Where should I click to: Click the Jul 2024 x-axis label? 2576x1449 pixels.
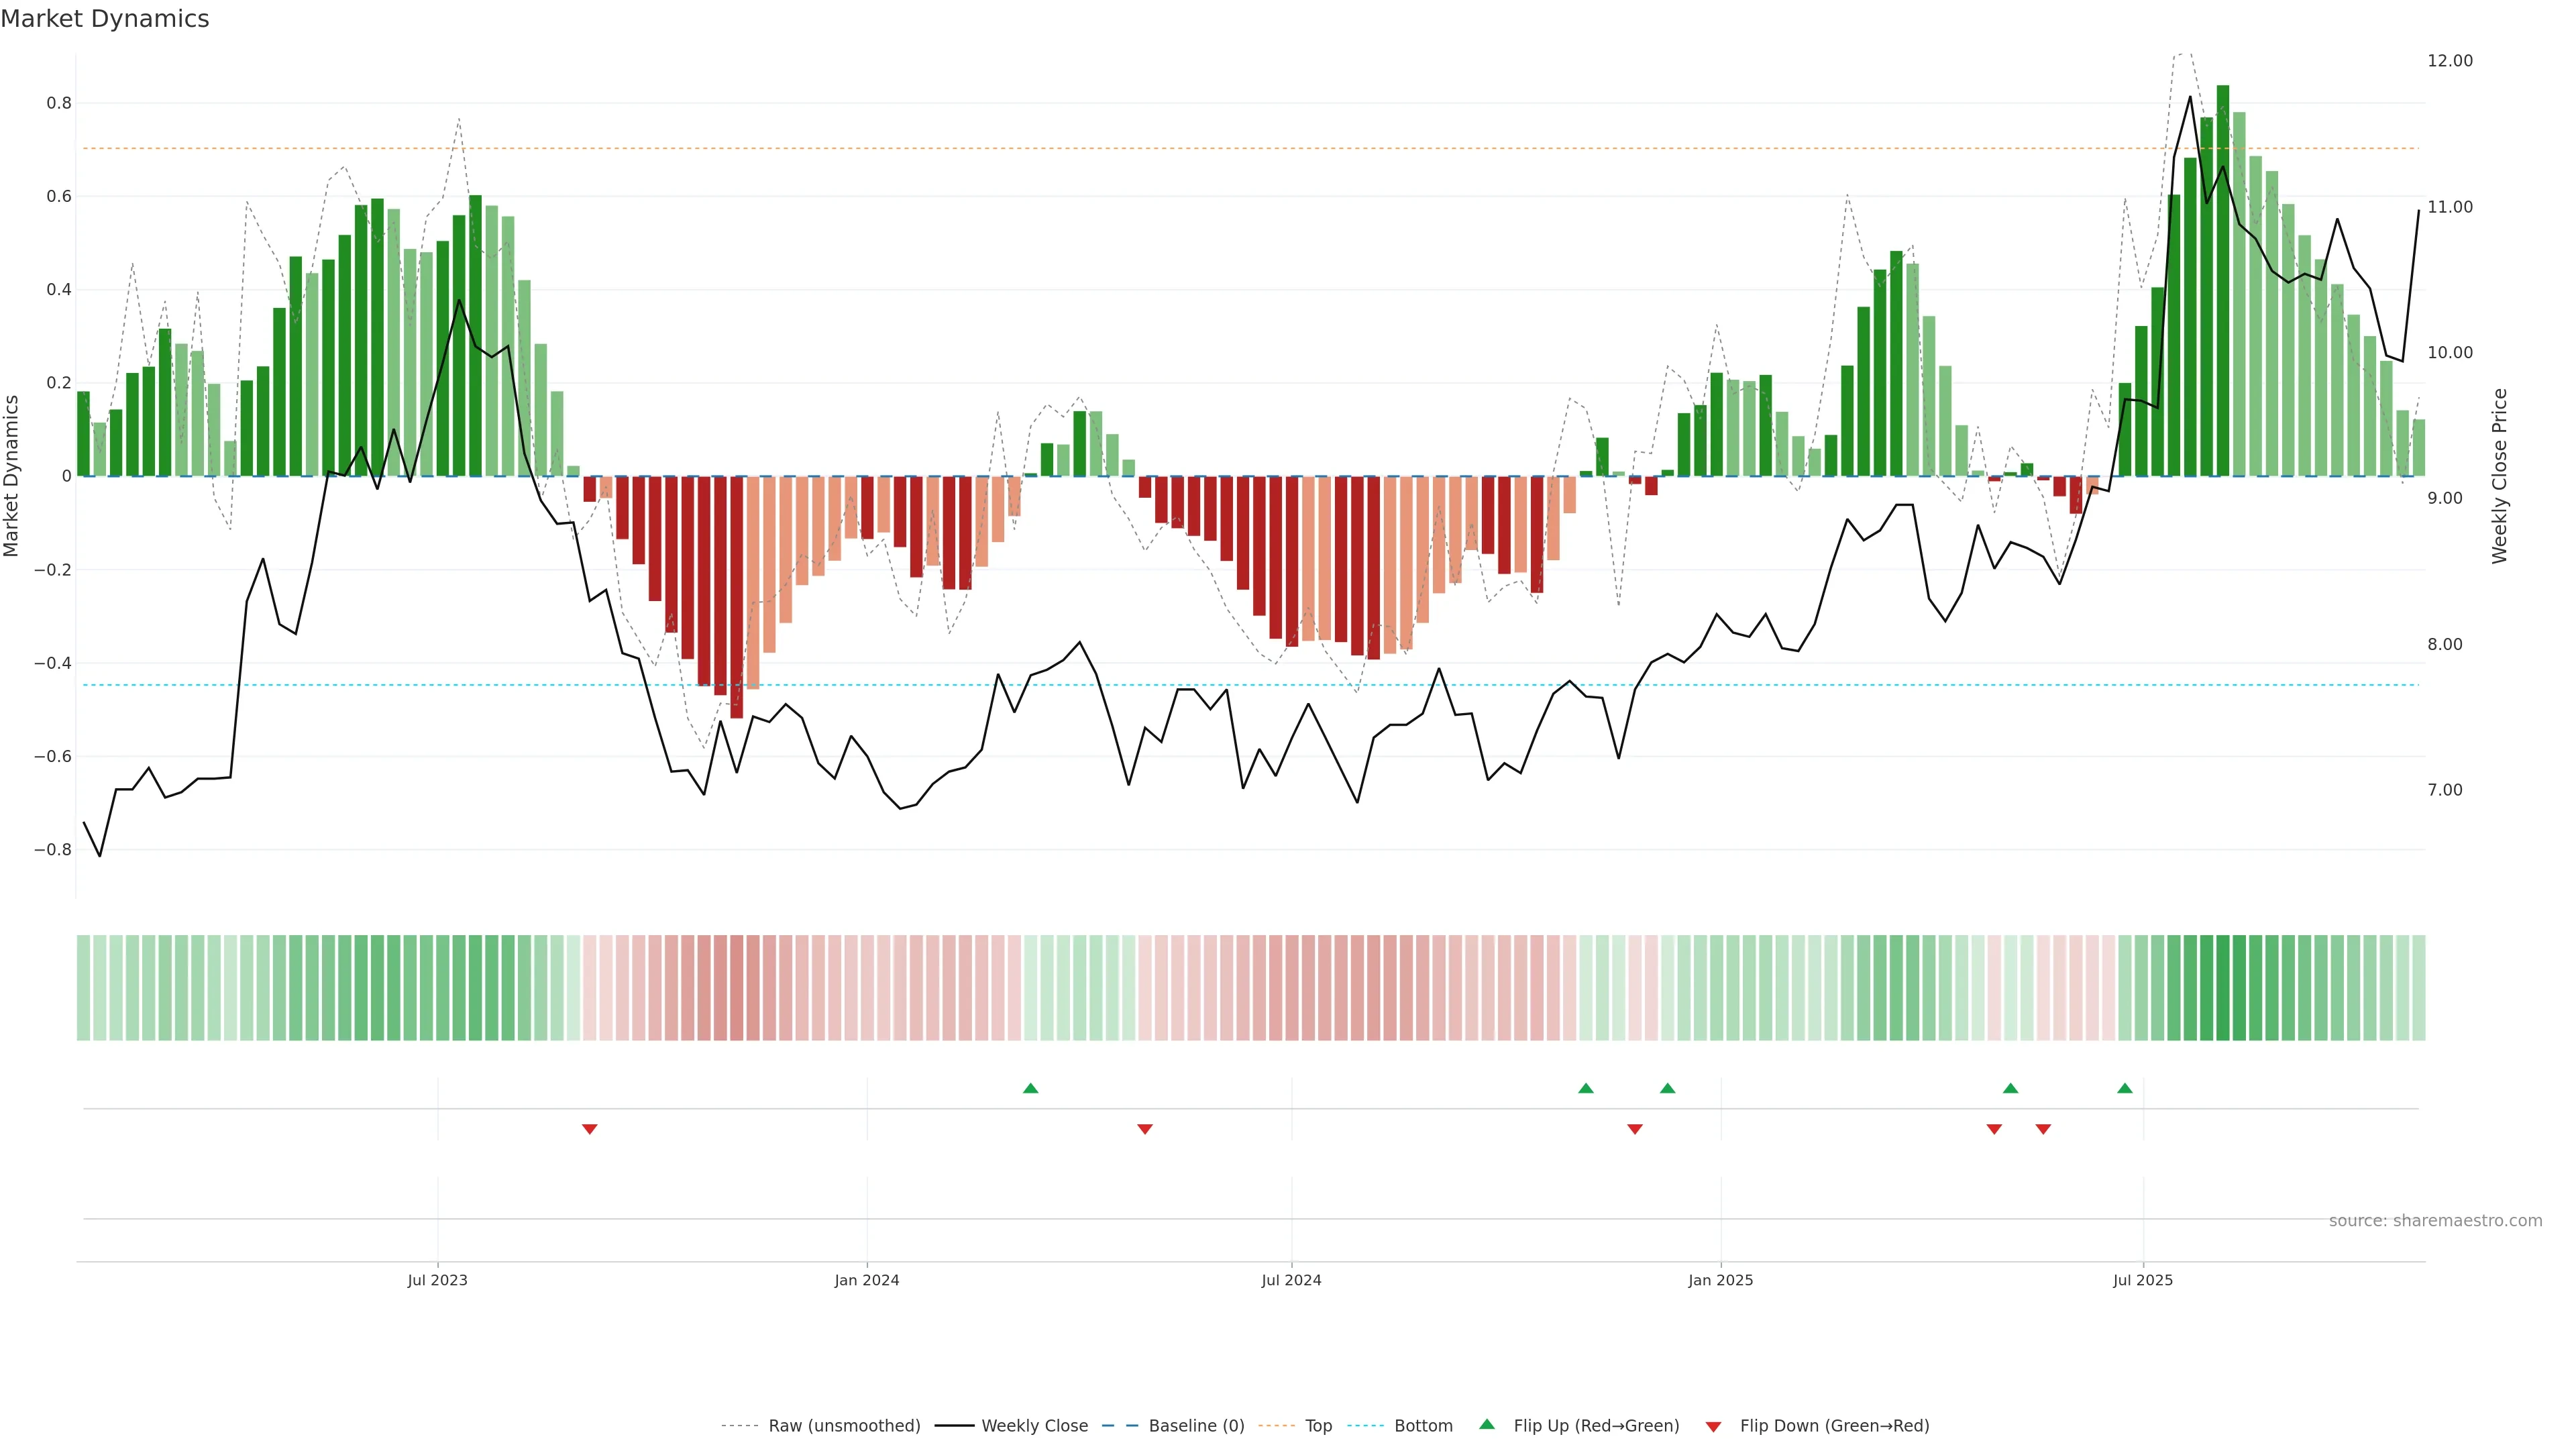click(1291, 1280)
